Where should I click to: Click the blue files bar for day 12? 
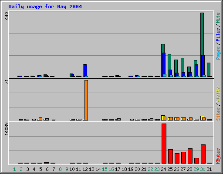pos(85,70)
